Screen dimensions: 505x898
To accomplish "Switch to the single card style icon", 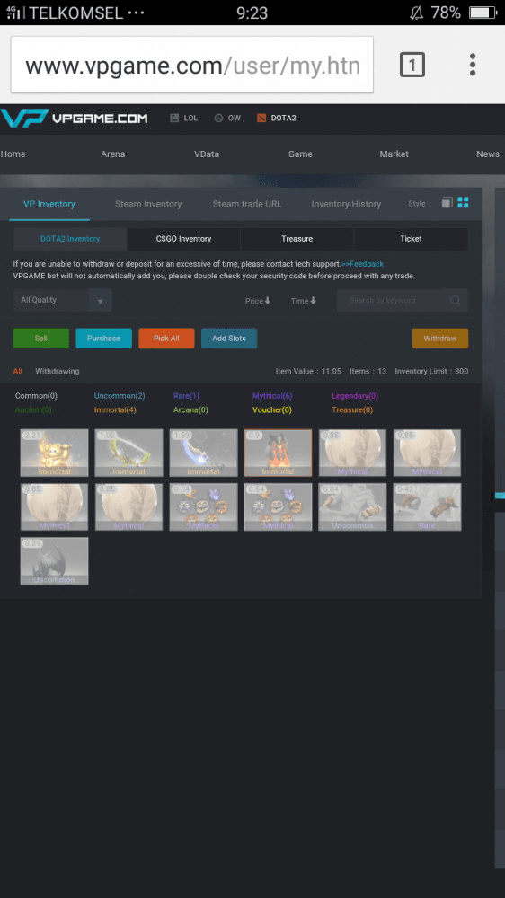I will [447, 202].
